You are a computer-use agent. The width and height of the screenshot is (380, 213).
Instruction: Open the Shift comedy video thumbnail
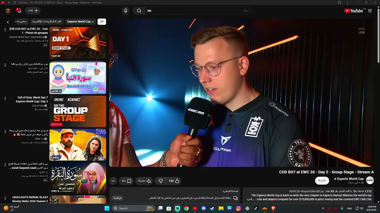point(78,145)
